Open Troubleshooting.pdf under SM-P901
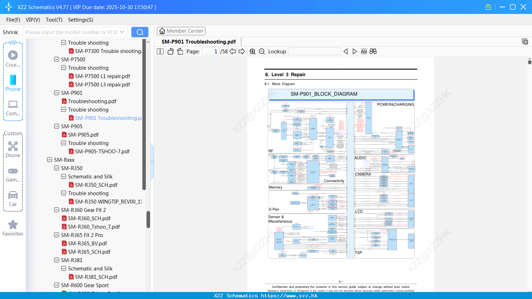Viewport: 532px width, 299px height. pos(92,101)
